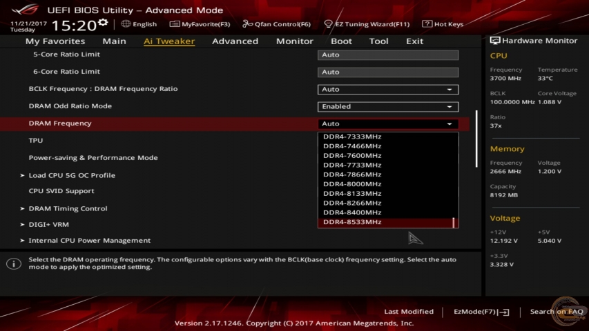The width and height of the screenshot is (589, 331).
Task: Choose DDR4-8400MHz frequency
Action: click(387, 212)
